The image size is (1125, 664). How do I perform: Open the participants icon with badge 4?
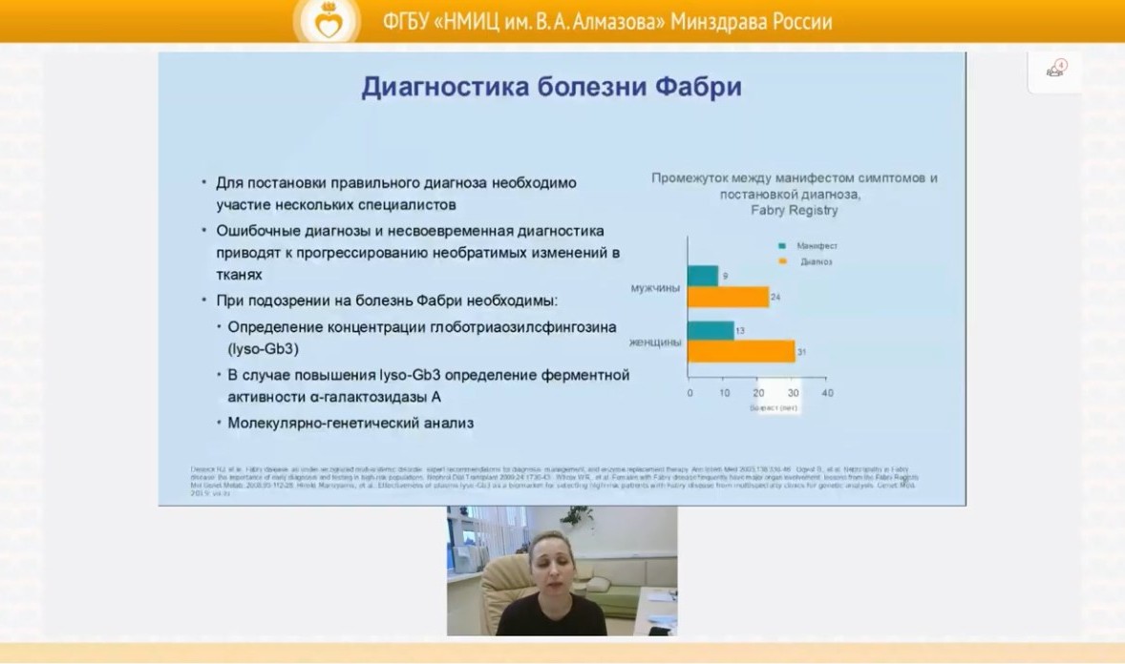point(1054,69)
